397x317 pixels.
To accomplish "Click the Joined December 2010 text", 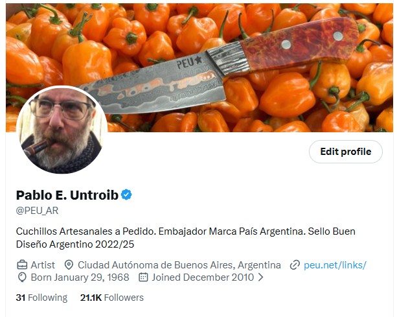I will pyautogui.click(x=203, y=277).
